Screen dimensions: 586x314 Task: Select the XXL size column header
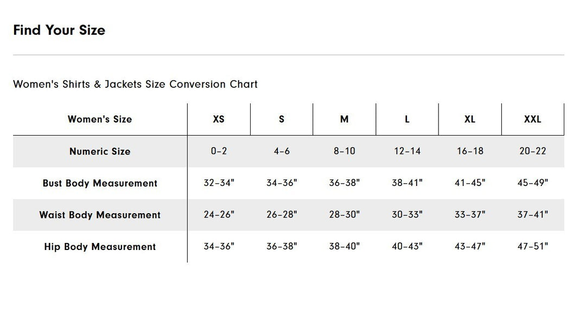click(533, 119)
